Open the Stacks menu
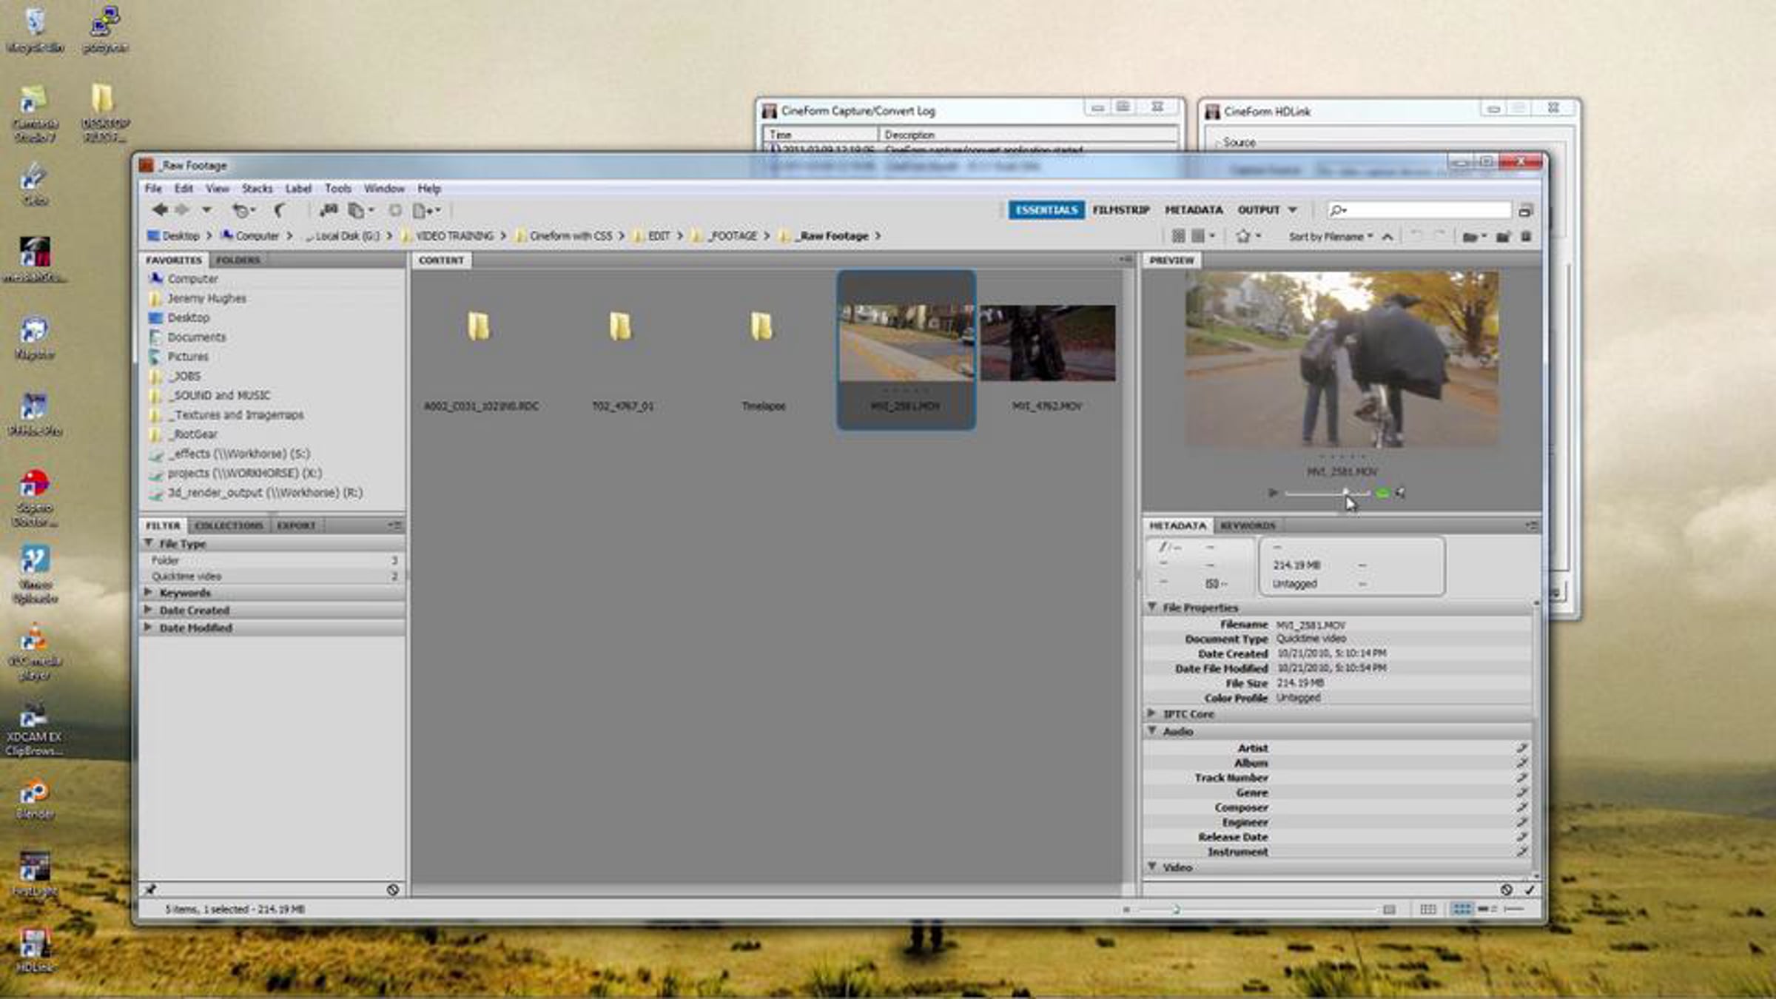Image resolution: width=1776 pixels, height=999 pixels. point(257,189)
